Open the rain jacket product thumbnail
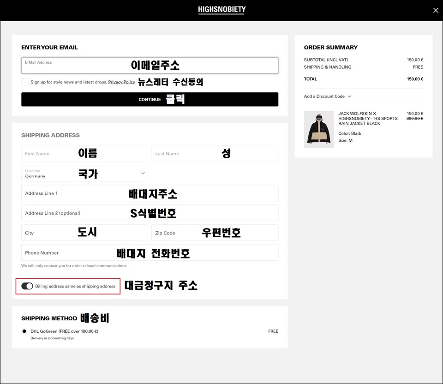 pyautogui.click(x=319, y=129)
